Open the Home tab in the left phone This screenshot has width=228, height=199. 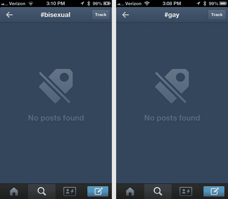coord(14,191)
